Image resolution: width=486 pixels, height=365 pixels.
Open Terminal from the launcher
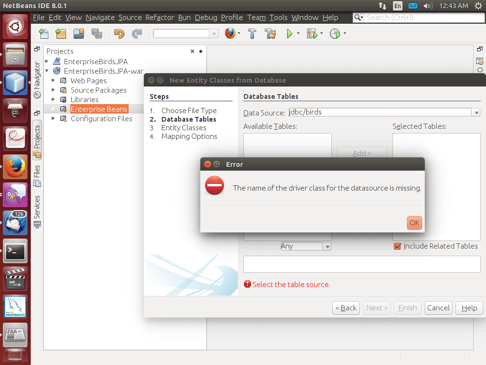pyautogui.click(x=15, y=251)
